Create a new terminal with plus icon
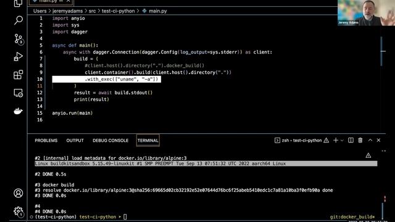 336,141
